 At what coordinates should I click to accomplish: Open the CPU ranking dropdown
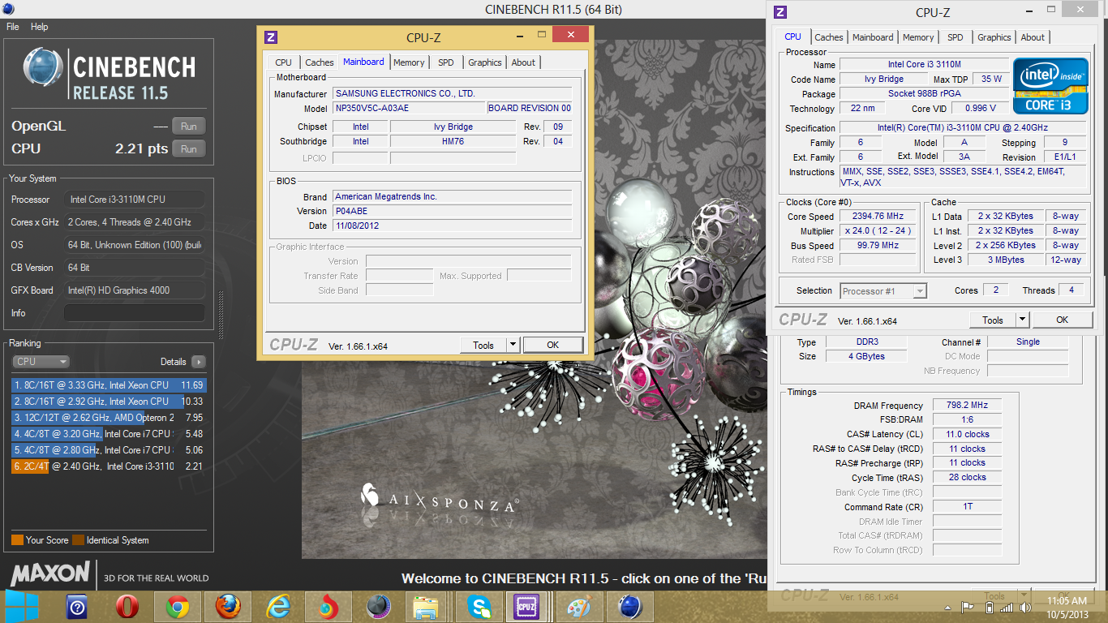point(41,362)
